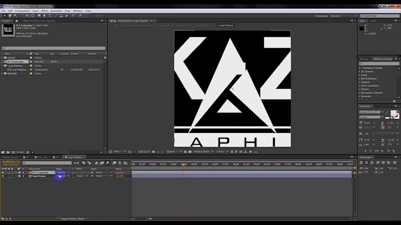Click the current time 0:00:02:14 display
The width and height of the screenshot is (401, 225).
click(11, 162)
